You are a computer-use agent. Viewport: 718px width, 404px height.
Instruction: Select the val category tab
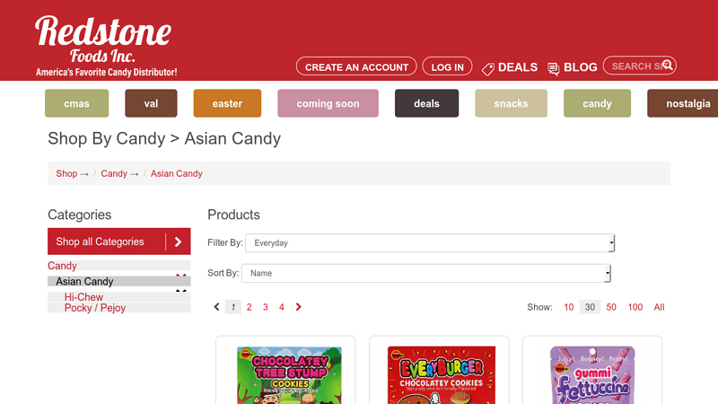tap(151, 103)
